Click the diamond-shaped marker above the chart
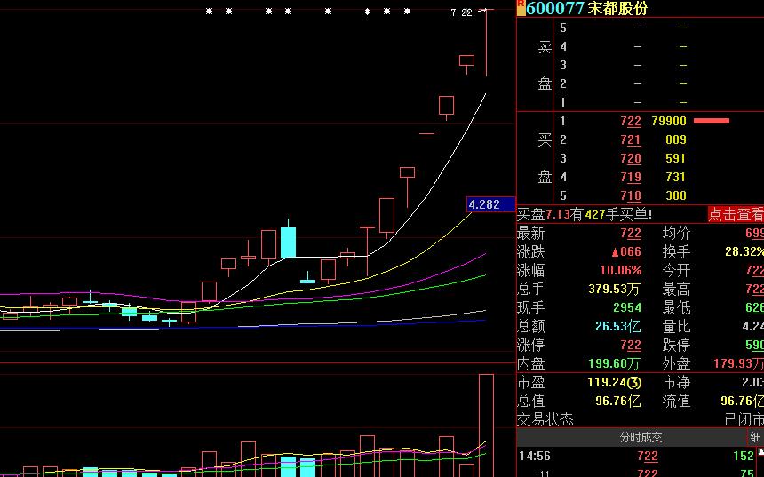Viewport: 764px width, 477px height. 367,12
